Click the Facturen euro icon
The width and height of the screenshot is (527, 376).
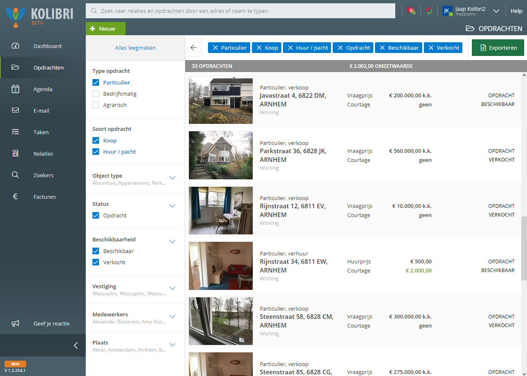(x=15, y=197)
